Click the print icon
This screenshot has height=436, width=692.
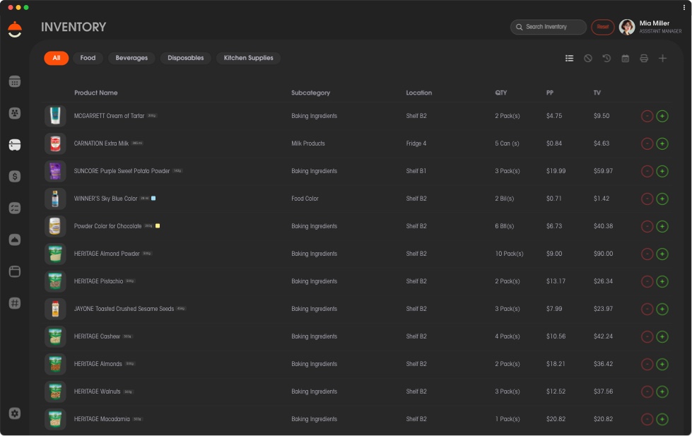click(x=644, y=58)
